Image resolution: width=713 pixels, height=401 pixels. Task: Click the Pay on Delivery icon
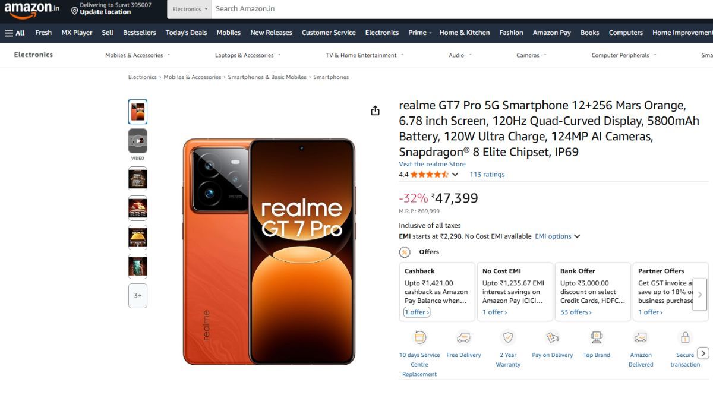[x=552, y=337]
